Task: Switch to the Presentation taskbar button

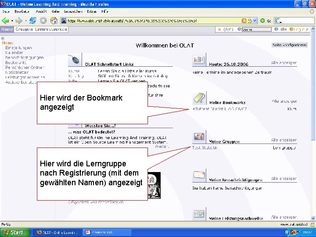Action: [107, 233]
